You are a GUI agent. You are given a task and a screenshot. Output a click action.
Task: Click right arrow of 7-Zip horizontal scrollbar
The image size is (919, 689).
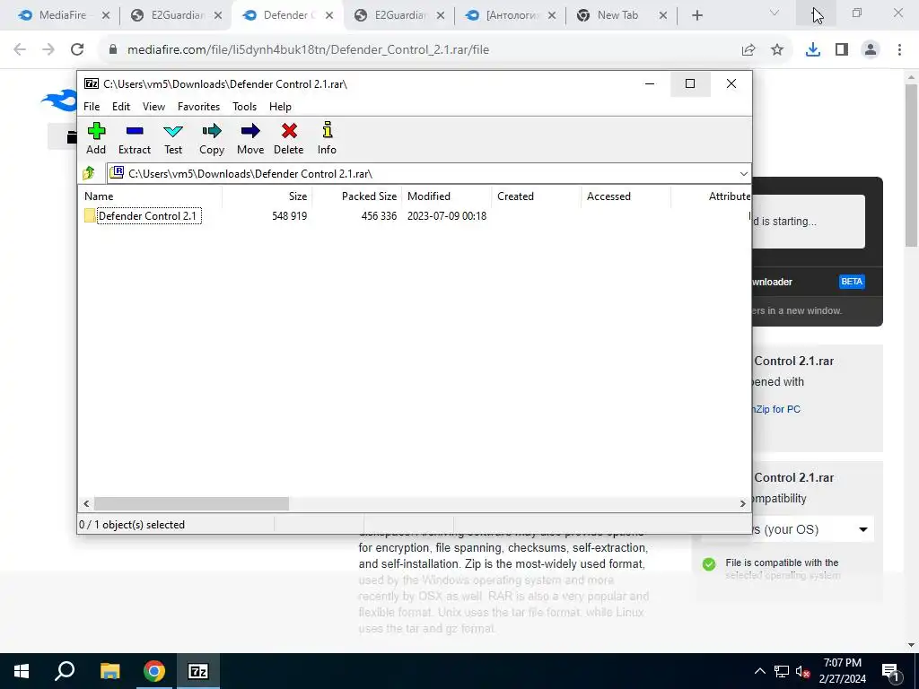pyautogui.click(x=743, y=503)
